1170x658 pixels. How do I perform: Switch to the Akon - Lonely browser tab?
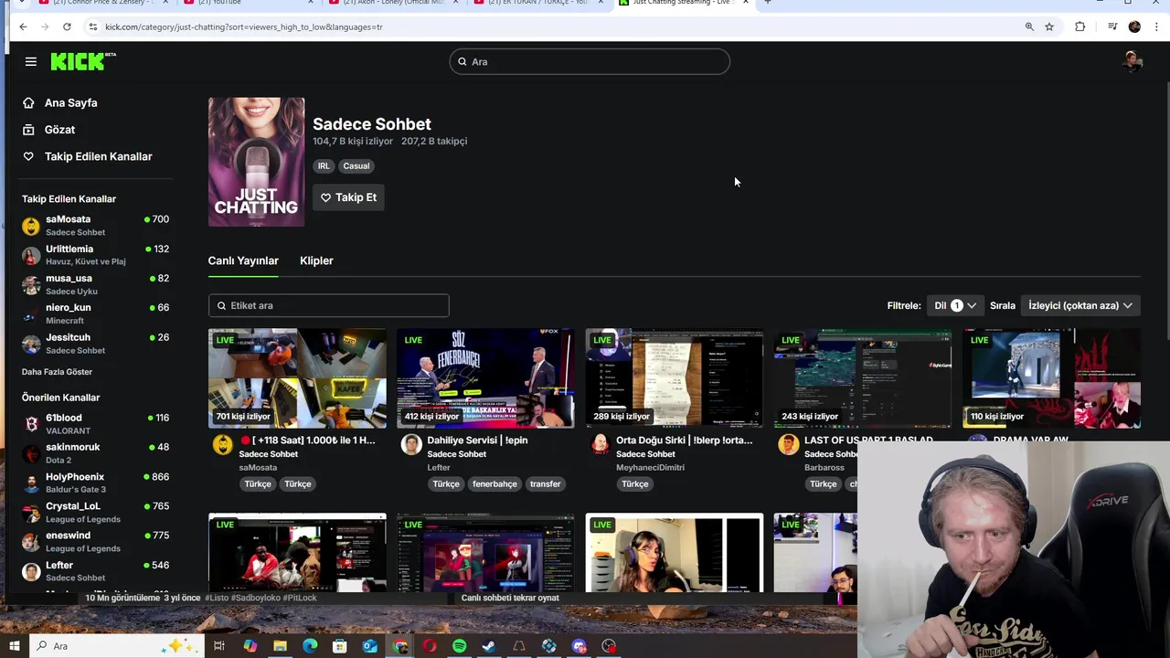click(x=393, y=3)
